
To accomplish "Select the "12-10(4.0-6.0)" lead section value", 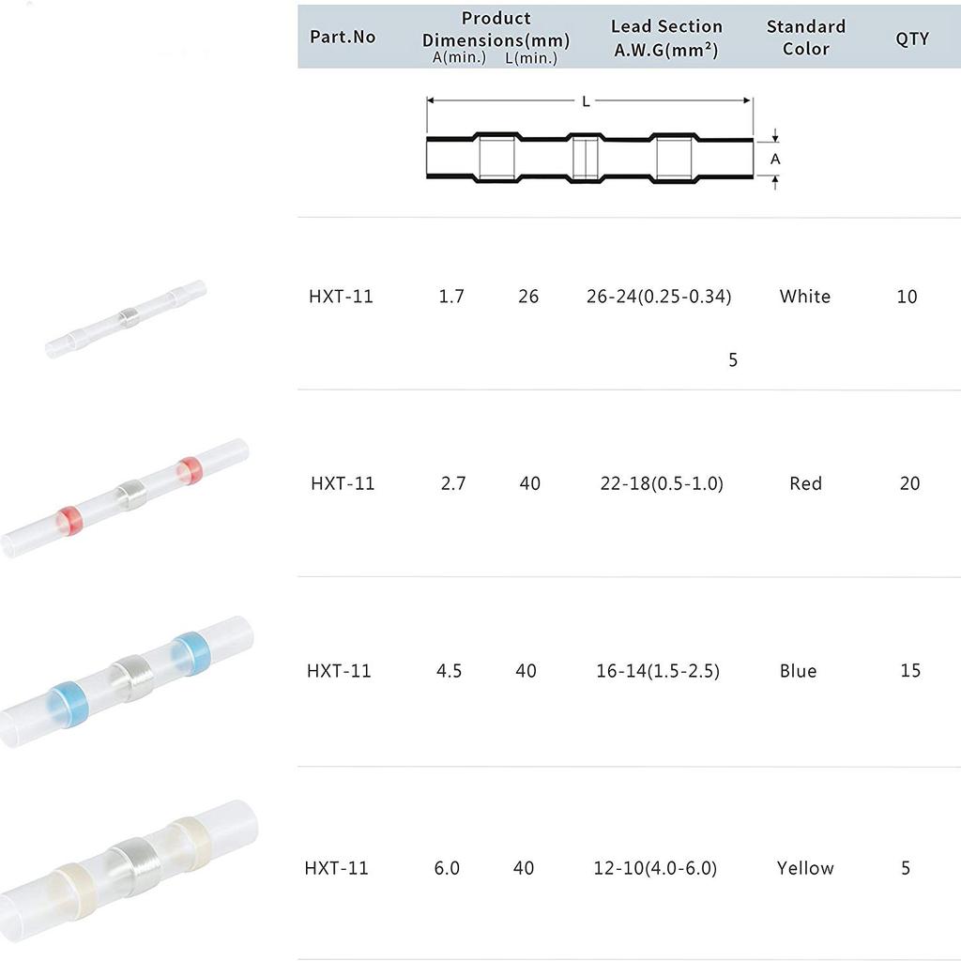I will [655, 868].
